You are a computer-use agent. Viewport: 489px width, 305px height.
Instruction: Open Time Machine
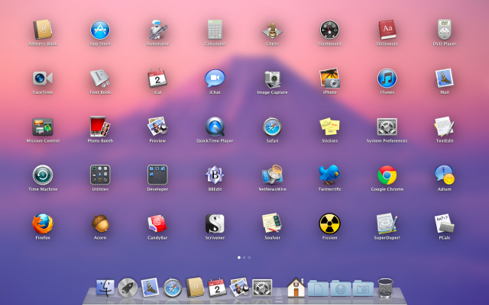click(43, 175)
